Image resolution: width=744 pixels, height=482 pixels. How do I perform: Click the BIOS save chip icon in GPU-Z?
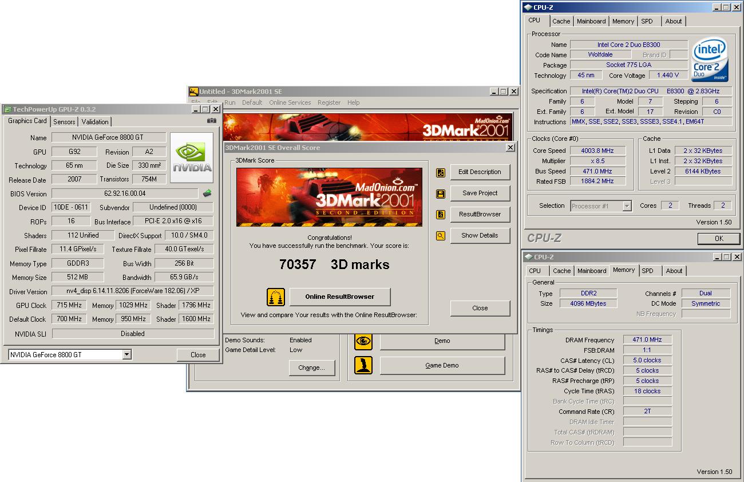207,193
